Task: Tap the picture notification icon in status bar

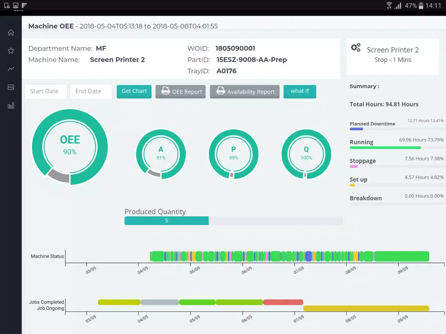Action: pos(16,5)
